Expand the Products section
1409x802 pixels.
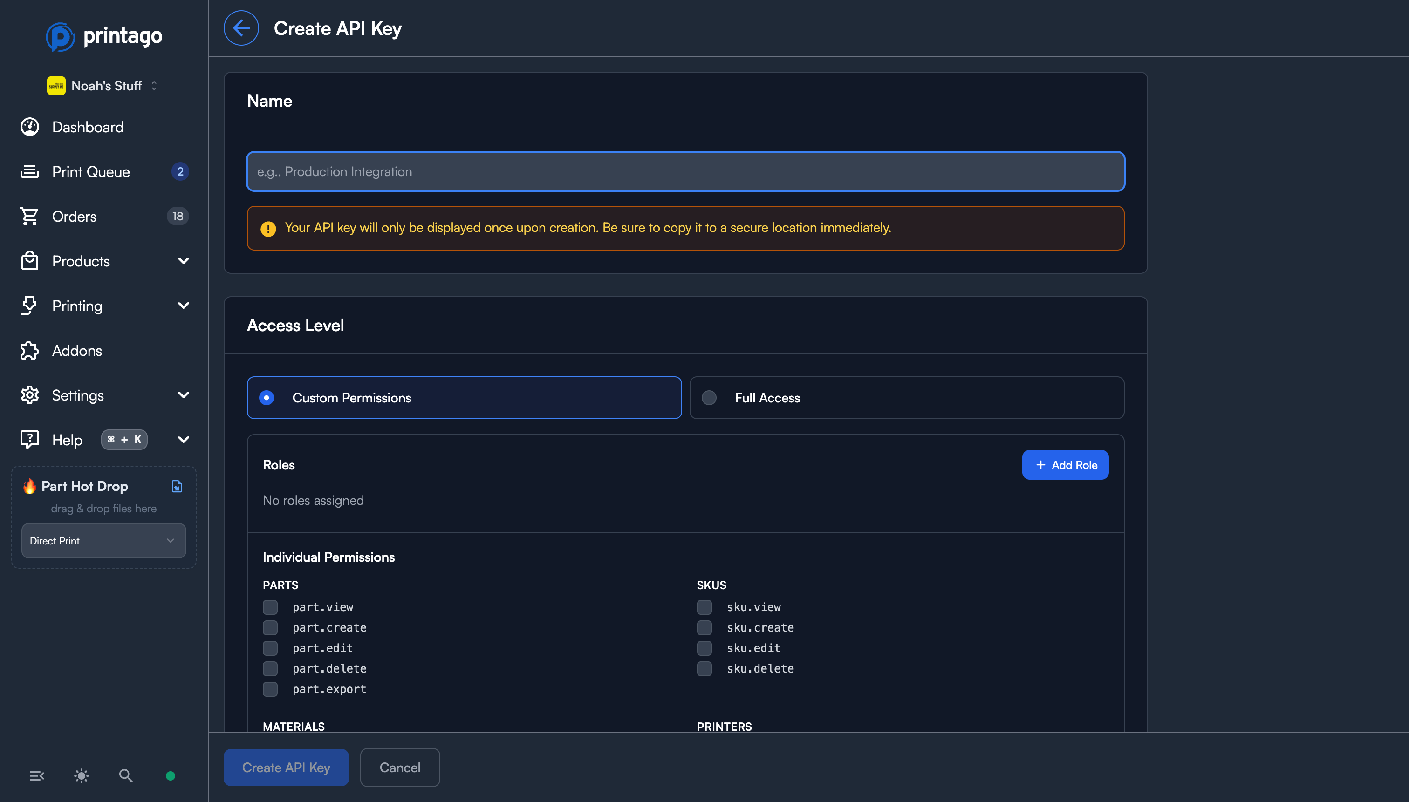184,260
